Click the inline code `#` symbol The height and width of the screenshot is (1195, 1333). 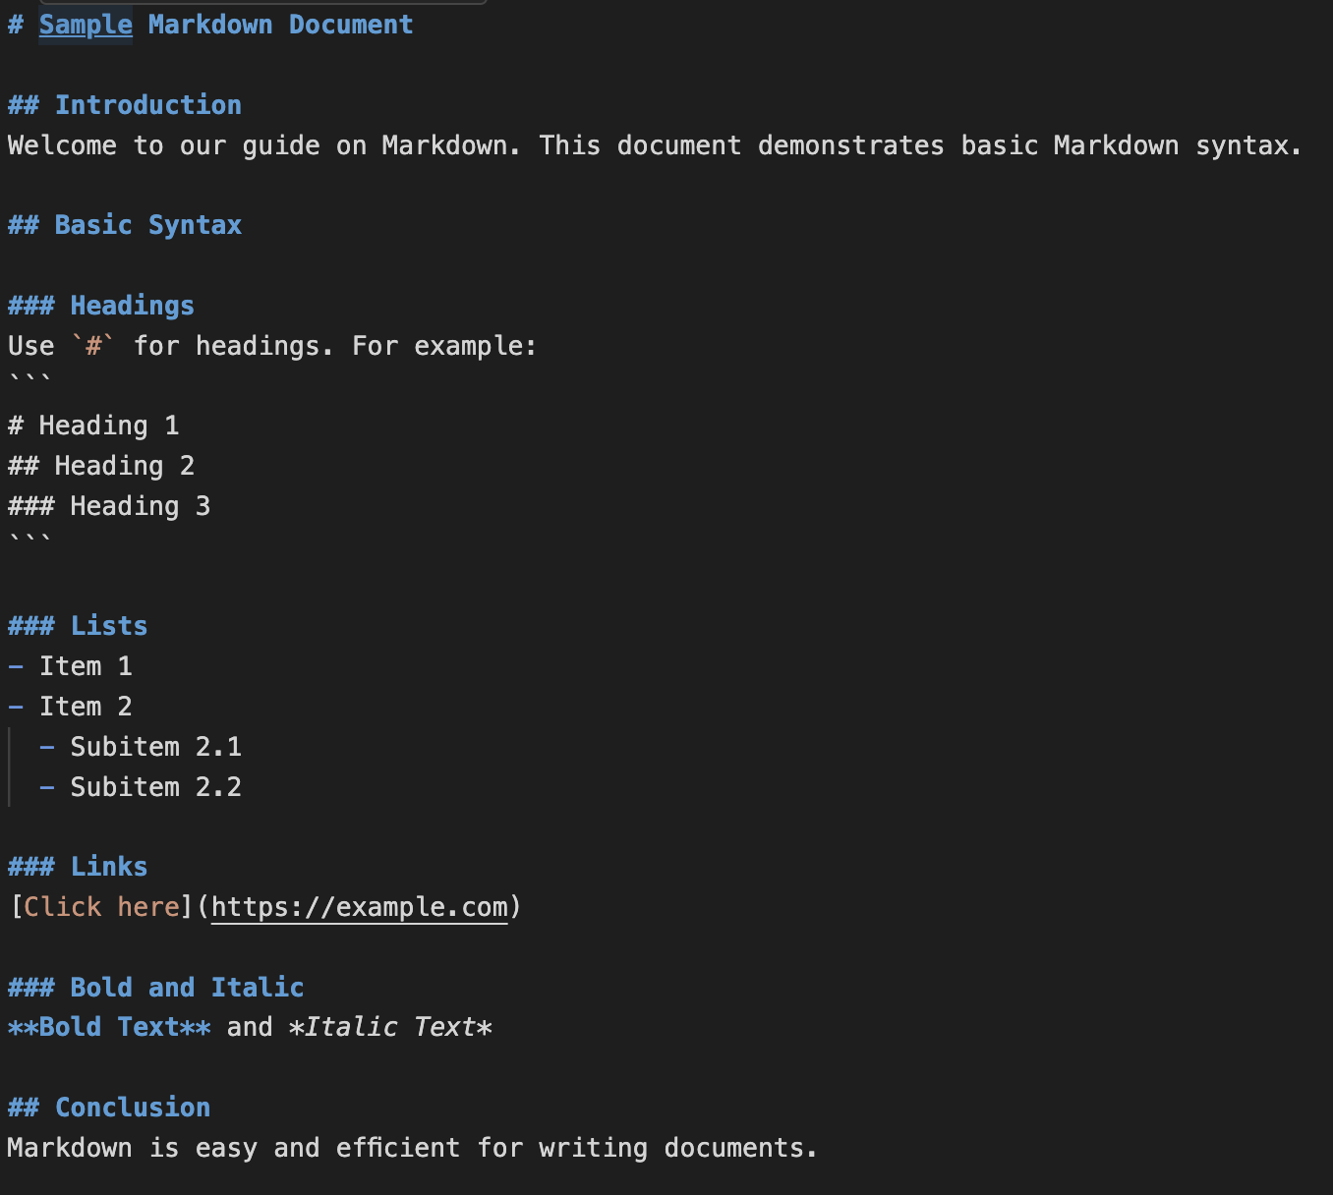[93, 346]
